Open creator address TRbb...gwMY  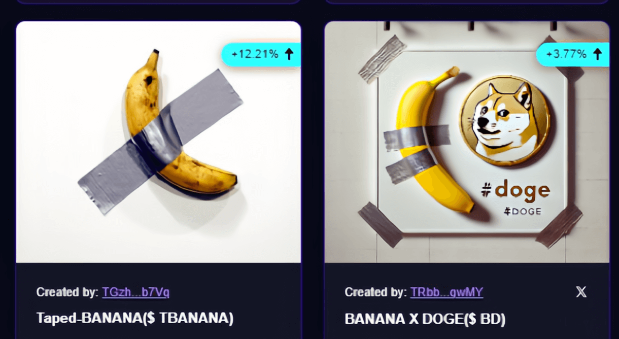point(446,292)
